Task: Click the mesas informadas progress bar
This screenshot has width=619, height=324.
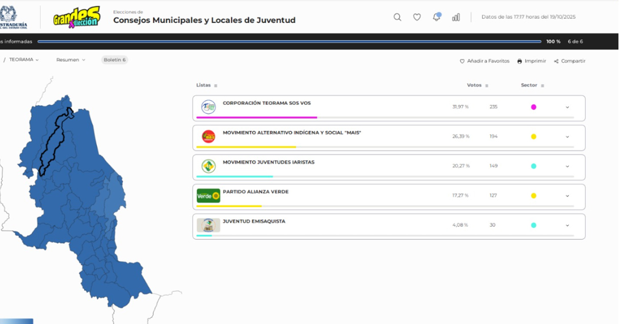Action: [289, 41]
